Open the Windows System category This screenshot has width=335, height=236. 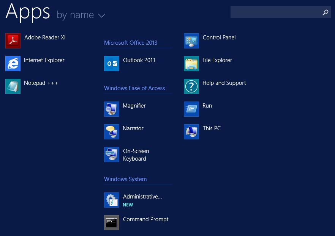(125, 179)
